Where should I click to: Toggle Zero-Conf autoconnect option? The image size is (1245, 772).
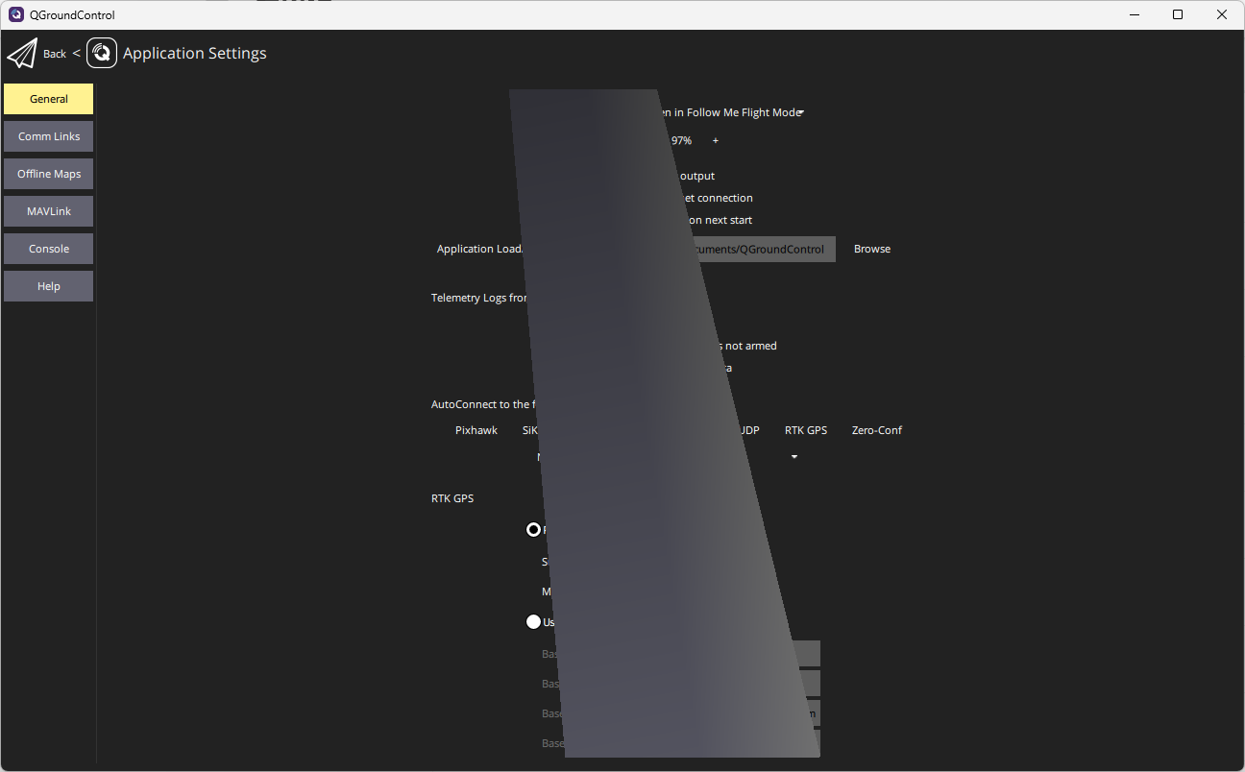(x=877, y=430)
